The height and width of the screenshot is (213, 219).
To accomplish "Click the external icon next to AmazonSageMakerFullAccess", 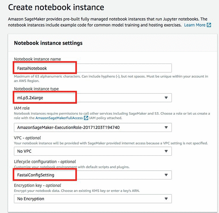I will pos(86,118).
